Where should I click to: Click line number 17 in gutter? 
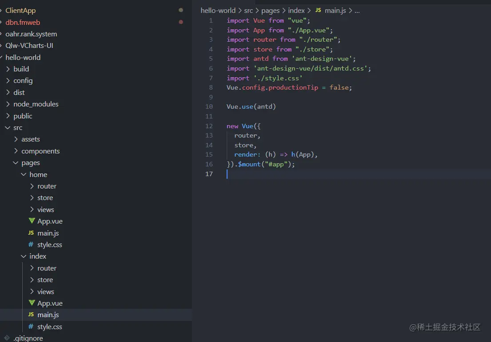(209, 174)
